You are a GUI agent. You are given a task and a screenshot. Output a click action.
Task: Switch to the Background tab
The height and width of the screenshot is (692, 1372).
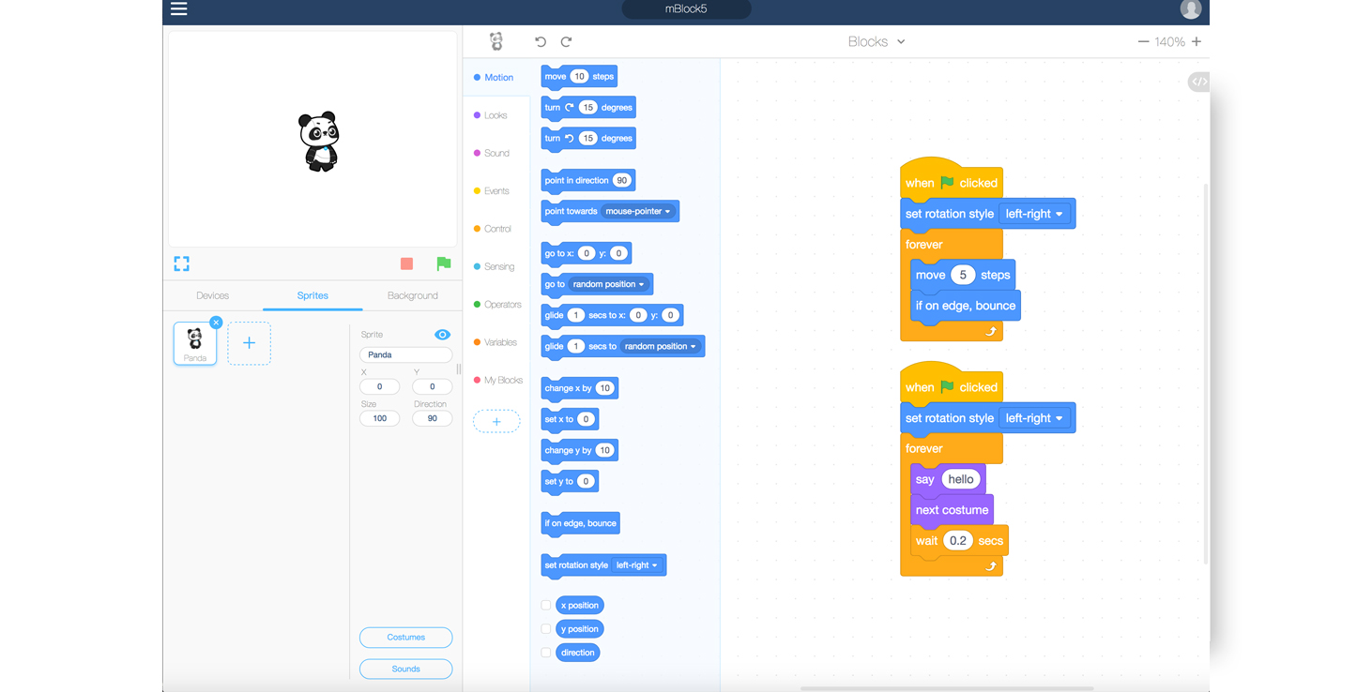point(412,294)
